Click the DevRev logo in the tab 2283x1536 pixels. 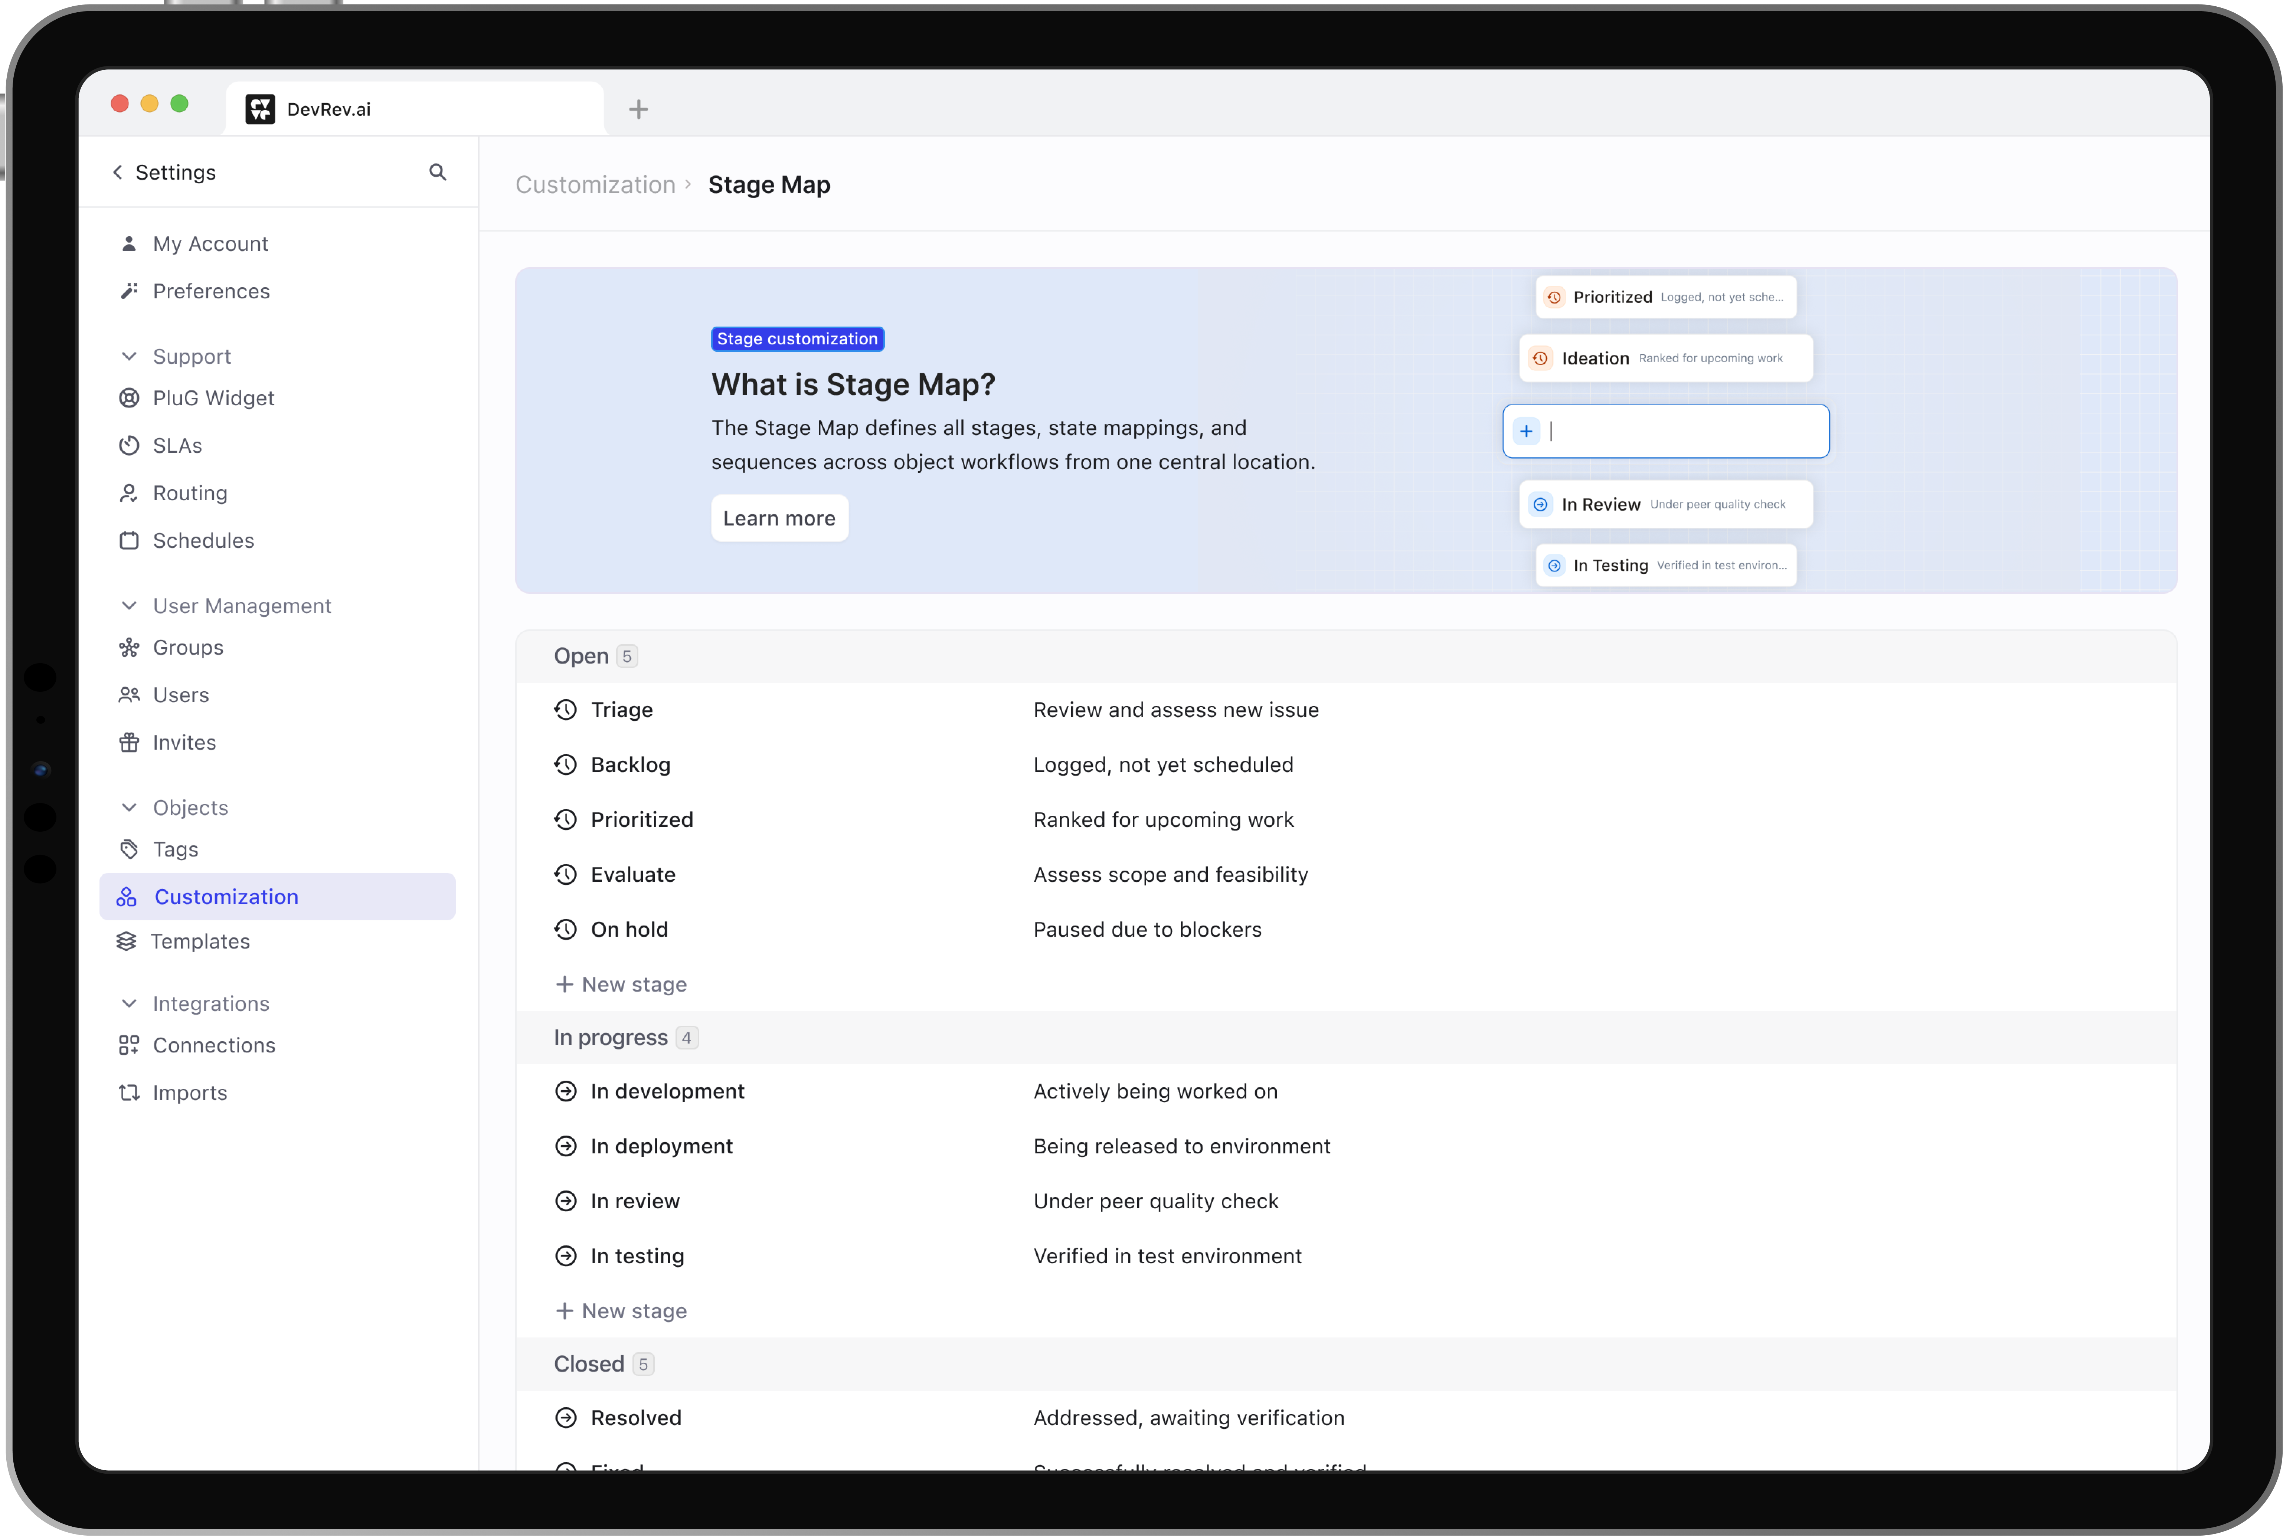[x=260, y=109]
